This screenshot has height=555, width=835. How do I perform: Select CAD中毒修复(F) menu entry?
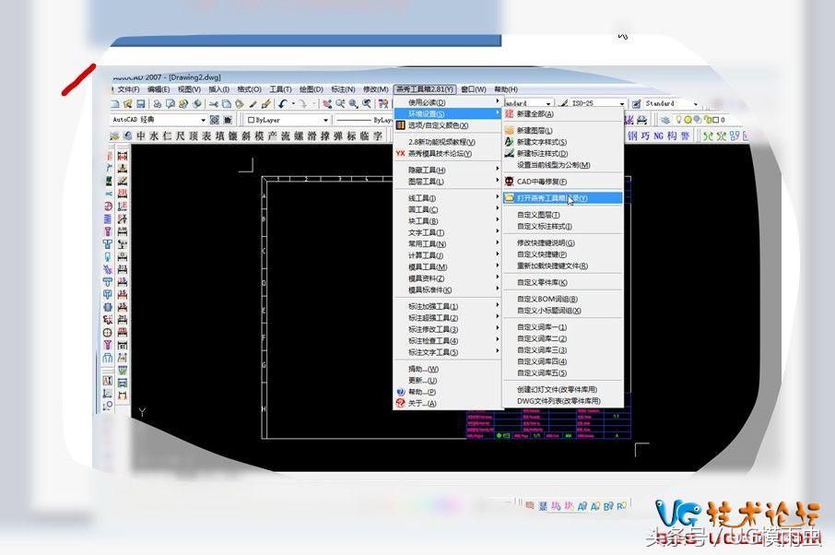542,182
